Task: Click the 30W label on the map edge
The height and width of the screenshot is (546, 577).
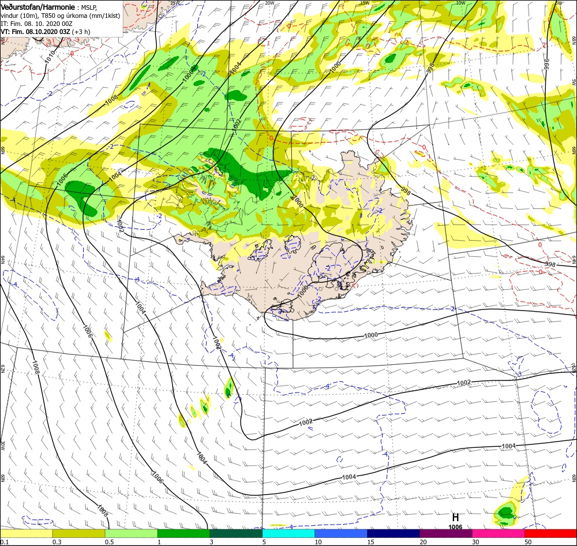Action: coord(2,446)
